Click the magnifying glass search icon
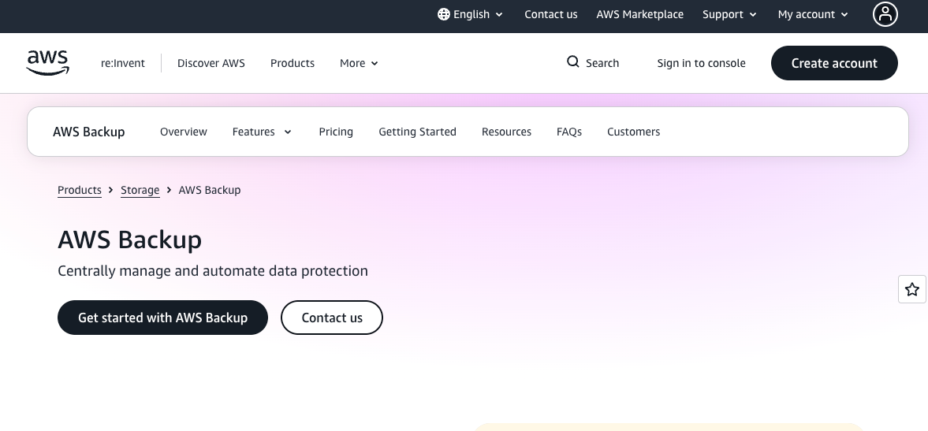The height and width of the screenshot is (431, 928). click(573, 62)
